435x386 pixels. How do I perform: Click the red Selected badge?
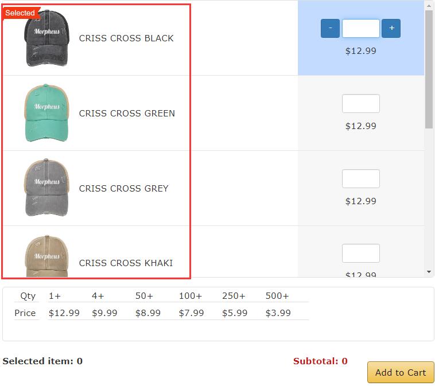(20, 13)
